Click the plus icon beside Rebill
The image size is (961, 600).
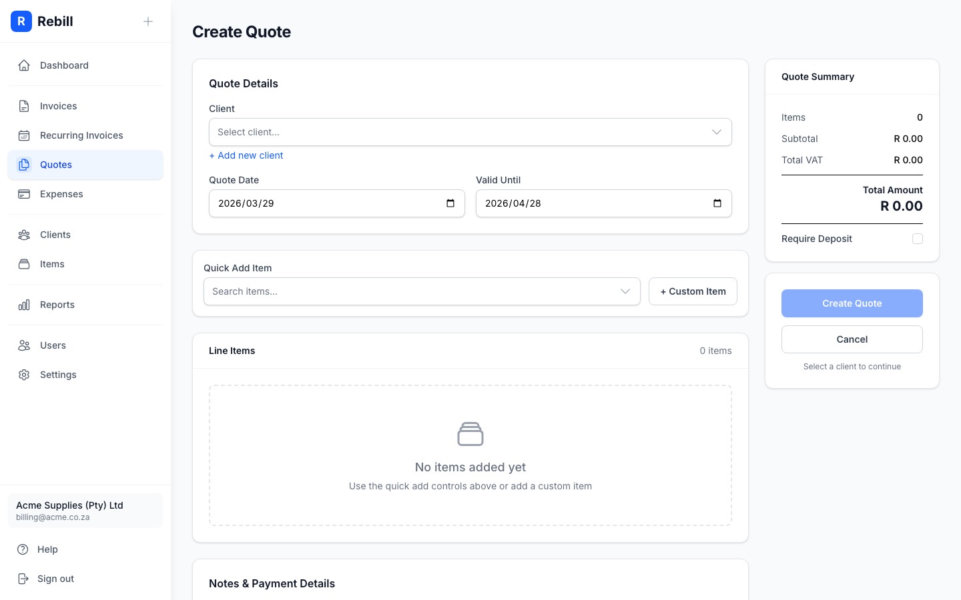point(148,21)
